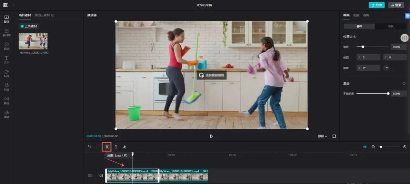Undo the last edit
Image resolution: width=410 pixels, height=184 pixels.
tap(90, 147)
